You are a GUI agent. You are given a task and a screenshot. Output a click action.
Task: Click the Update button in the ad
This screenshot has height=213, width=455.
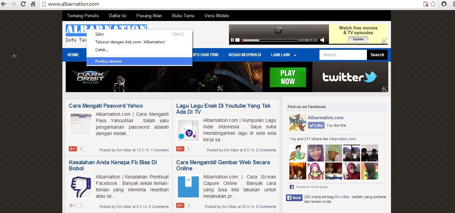[x=358, y=39]
